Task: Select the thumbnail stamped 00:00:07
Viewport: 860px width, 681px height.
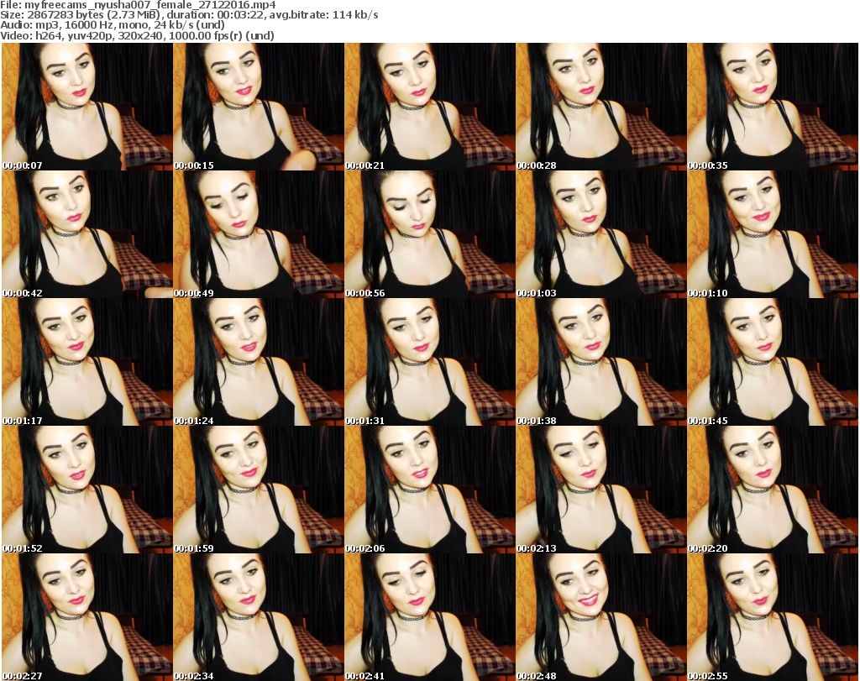Action: pos(87,107)
